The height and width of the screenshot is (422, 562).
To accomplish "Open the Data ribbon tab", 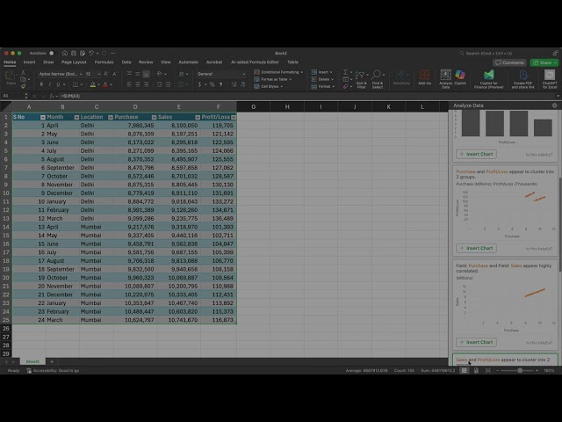I will pos(126,62).
